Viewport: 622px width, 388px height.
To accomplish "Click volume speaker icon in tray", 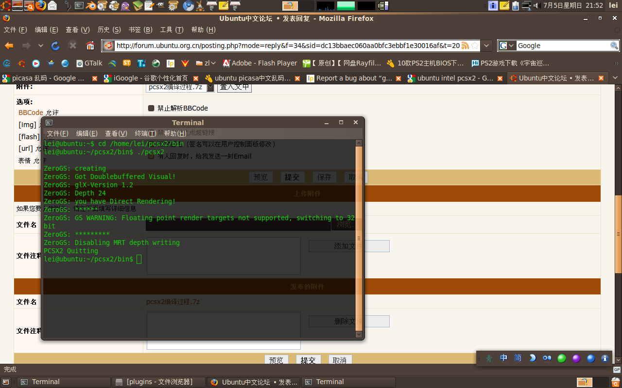I will [537, 6].
